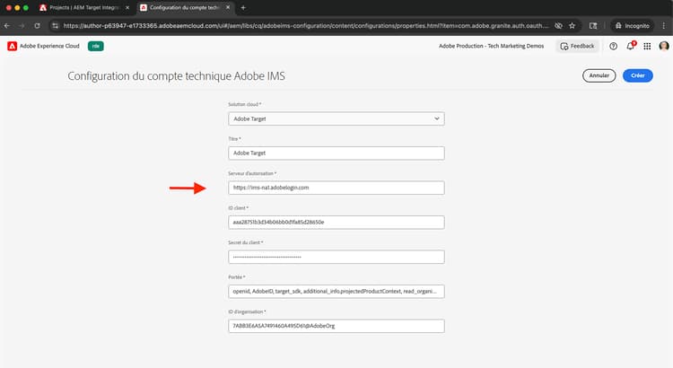Close the Configuration du compte tab
This screenshot has width=673, height=368.
tap(228, 7)
